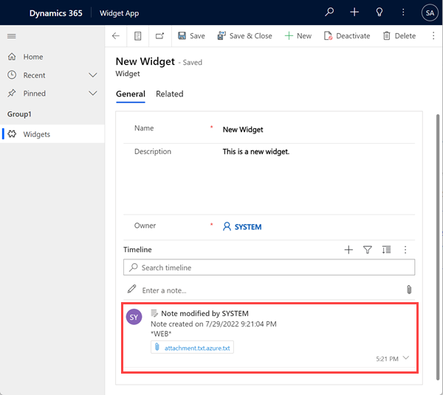
Task: Expand the note using its chevron
Action: point(405,357)
